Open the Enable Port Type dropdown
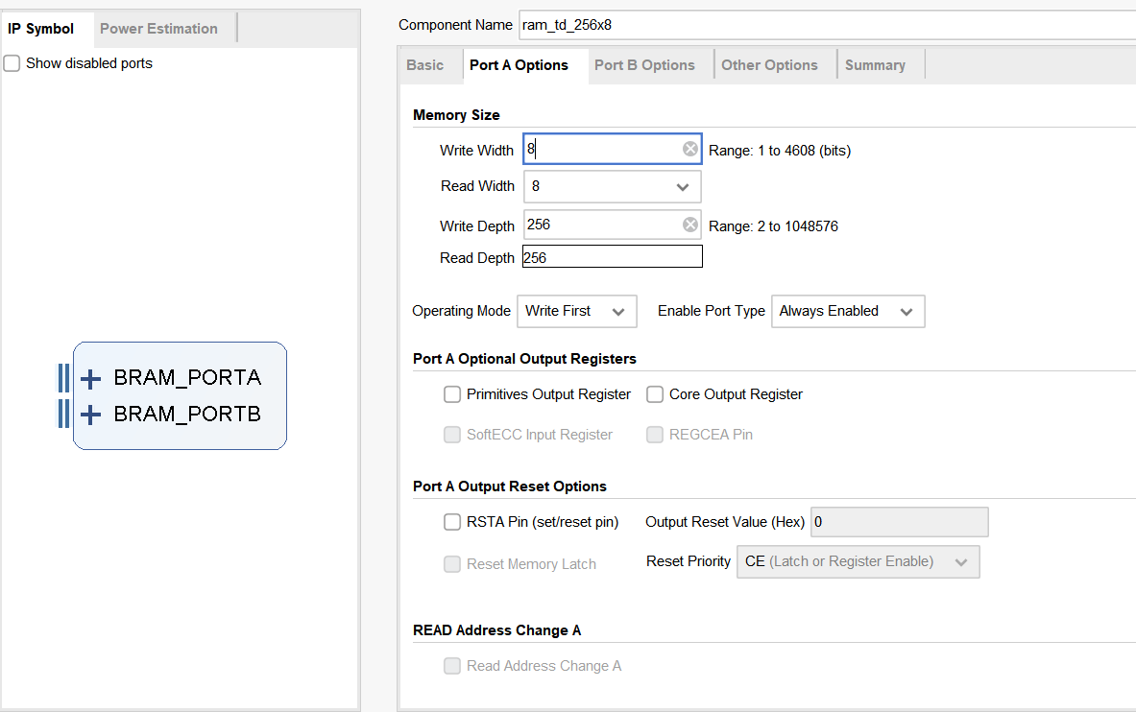1136x712 pixels. click(x=847, y=311)
